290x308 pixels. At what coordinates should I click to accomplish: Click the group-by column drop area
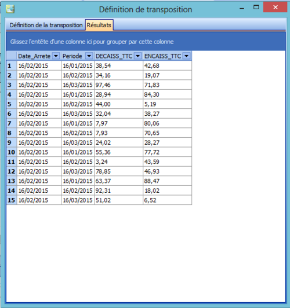point(146,42)
